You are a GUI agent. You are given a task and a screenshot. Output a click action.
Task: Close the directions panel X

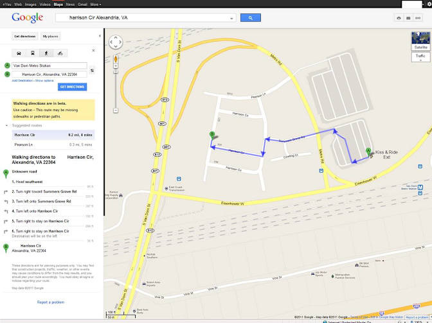point(93,50)
